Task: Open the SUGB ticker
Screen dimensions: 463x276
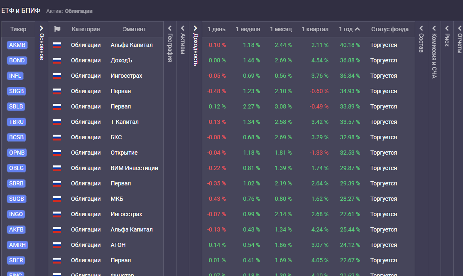Action: click(17, 199)
